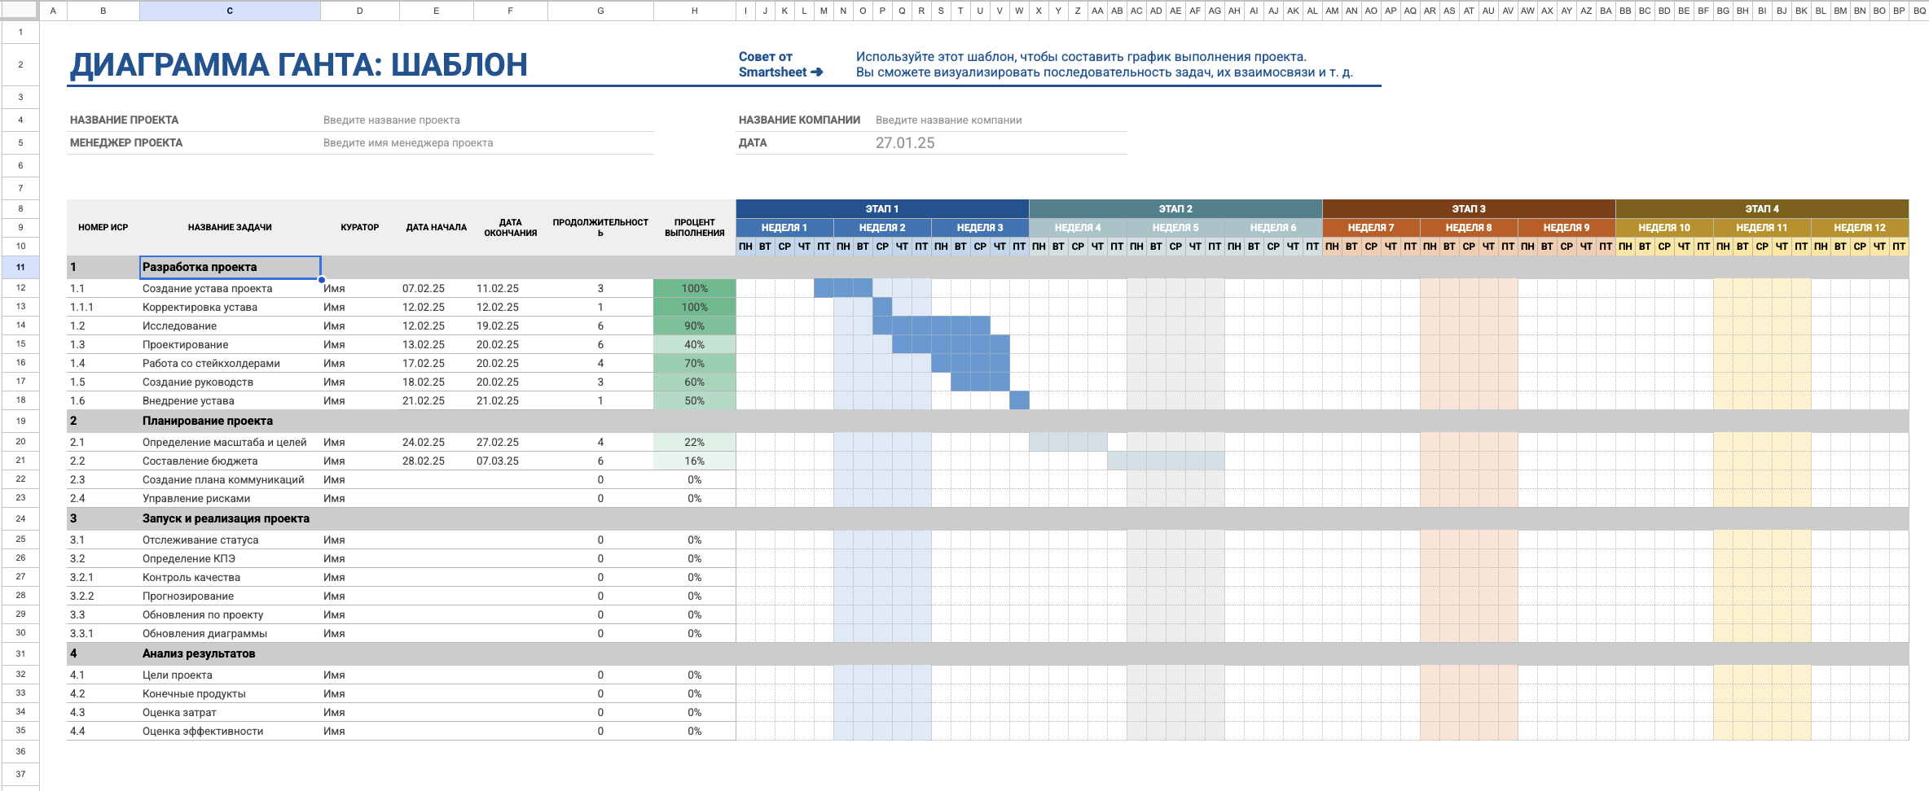The image size is (1929, 791).
Task: Click the 'ЭТАП 1' phase header
Action: coord(882,209)
